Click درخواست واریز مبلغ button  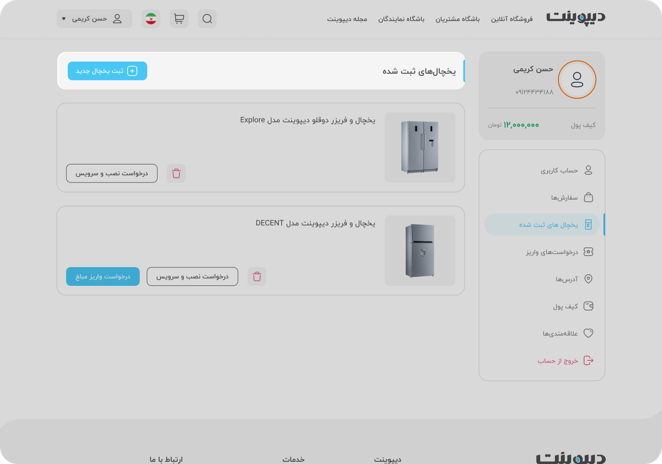(x=103, y=276)
